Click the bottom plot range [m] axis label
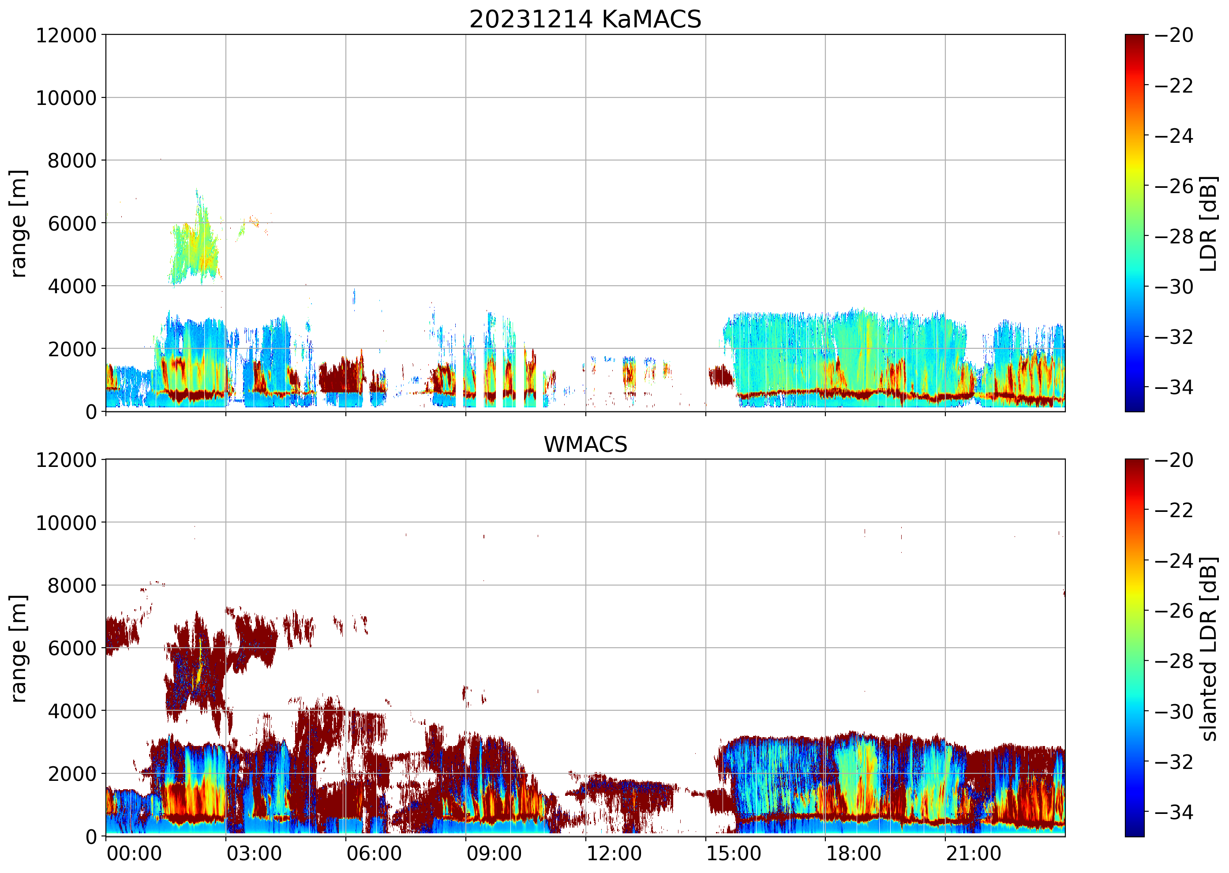 click(18, 648)
